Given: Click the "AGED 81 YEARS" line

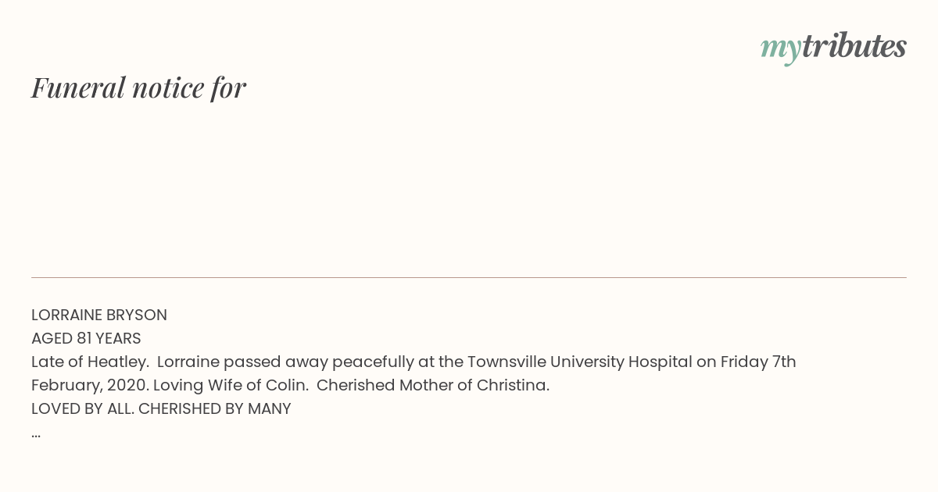Looking at the screenshot, I should click(86, 339).
